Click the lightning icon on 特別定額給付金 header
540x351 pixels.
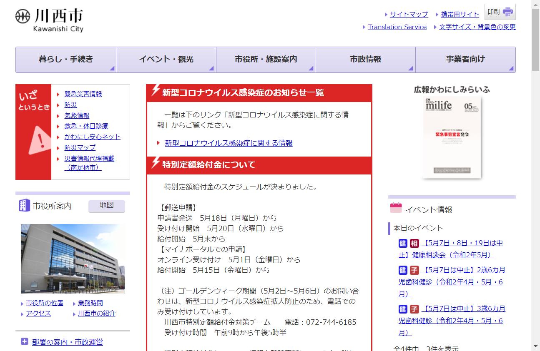tap(155, 164)
